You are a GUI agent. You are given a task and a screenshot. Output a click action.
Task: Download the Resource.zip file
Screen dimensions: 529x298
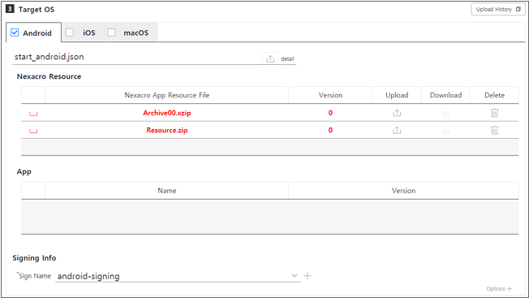pyautogui.click(x=445, y=130)
